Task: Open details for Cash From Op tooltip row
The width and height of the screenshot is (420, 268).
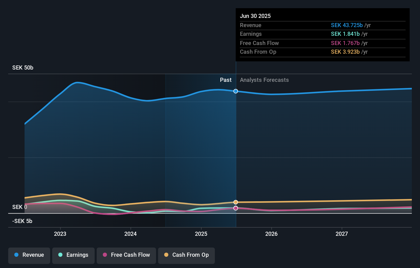Action: click(x=322, y=52)
